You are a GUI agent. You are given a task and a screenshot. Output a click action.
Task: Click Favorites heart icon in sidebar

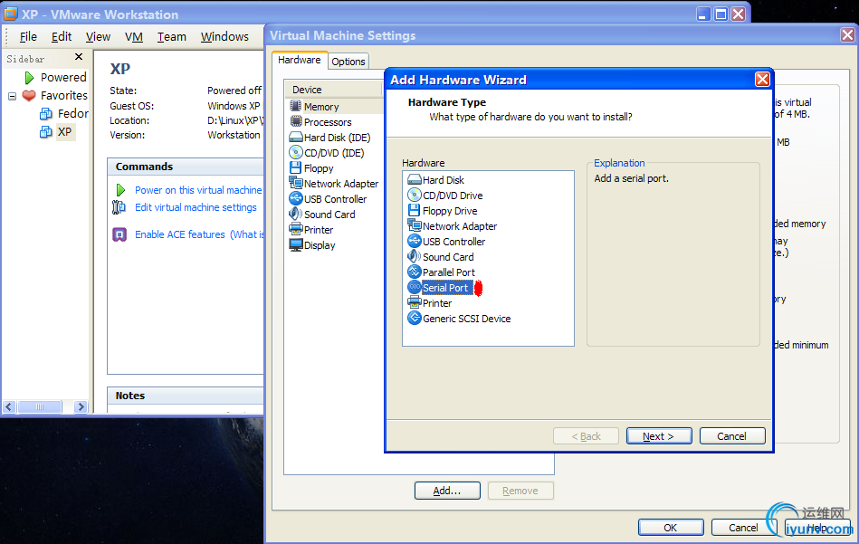29,95
